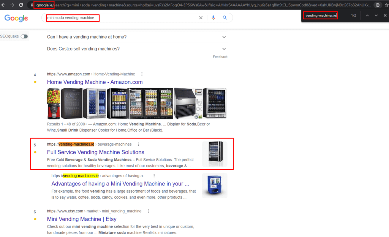Click the padlock site info icon
This screenshot has width=389, height=237.
[32, 5]
